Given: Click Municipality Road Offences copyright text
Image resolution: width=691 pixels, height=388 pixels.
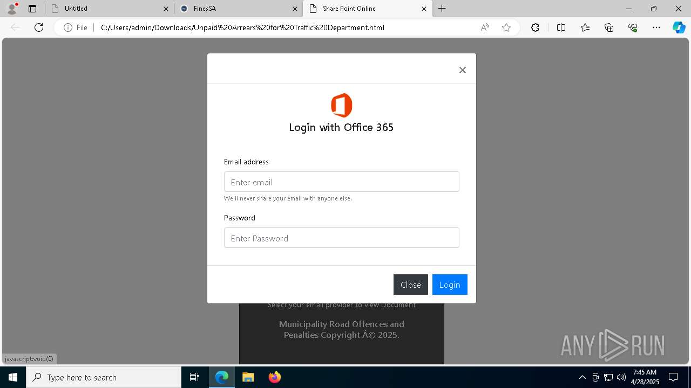Looking at the screenshot, I should [x=342, y=329].
